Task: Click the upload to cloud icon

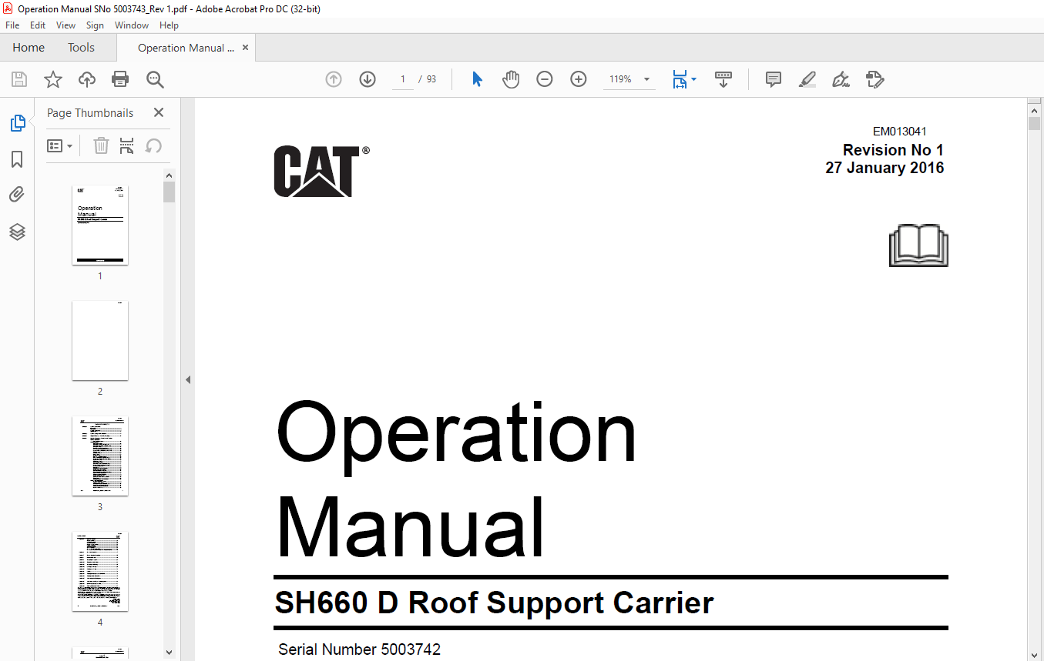Action: [x=87, y=79]
